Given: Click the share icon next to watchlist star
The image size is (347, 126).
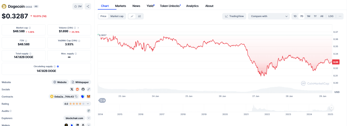Looking at the screenshot, I should pos(88,6).
